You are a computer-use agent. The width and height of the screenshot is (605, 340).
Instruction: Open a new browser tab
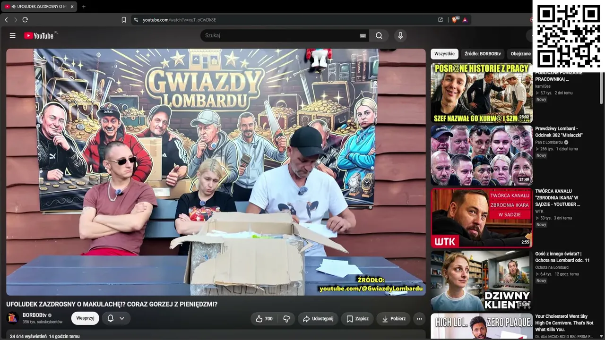click(84, 7)
